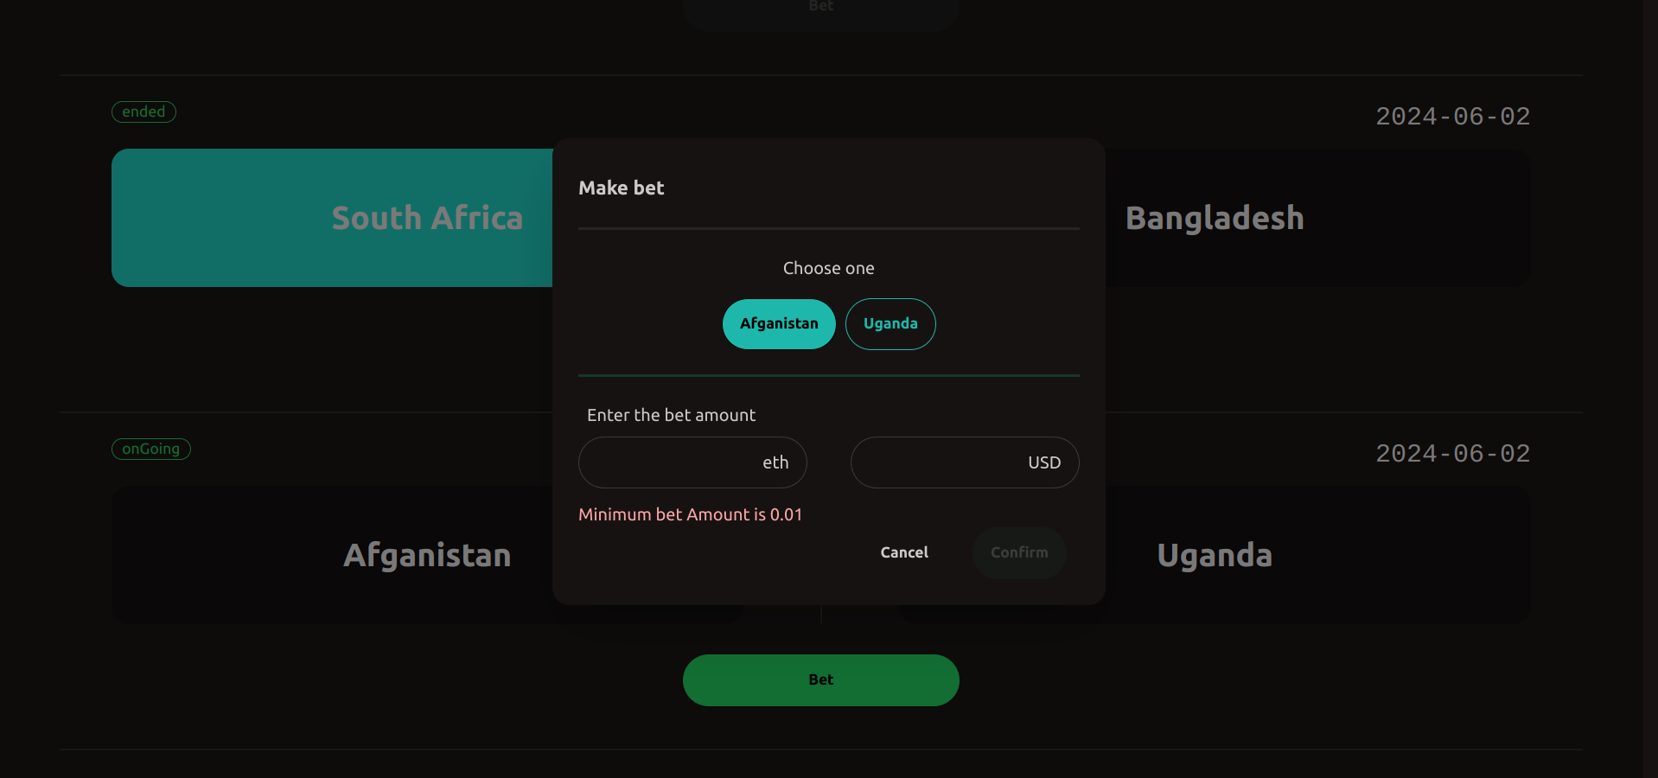The image size is (1658, 778).
Task: Focus the eth bet amount field
Action: point(692,462)
